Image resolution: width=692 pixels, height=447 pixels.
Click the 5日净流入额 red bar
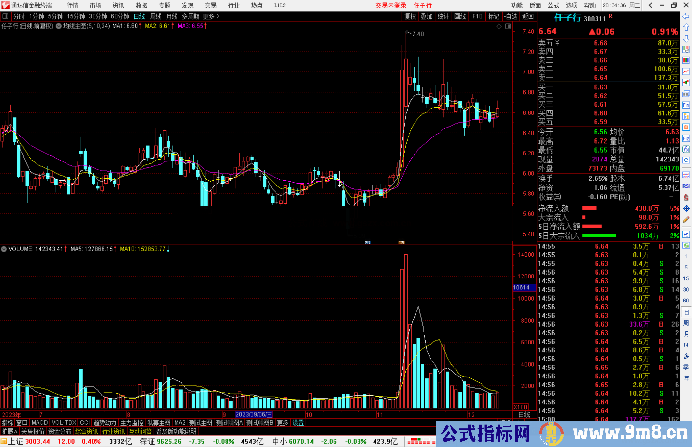(x=592, y=227)
